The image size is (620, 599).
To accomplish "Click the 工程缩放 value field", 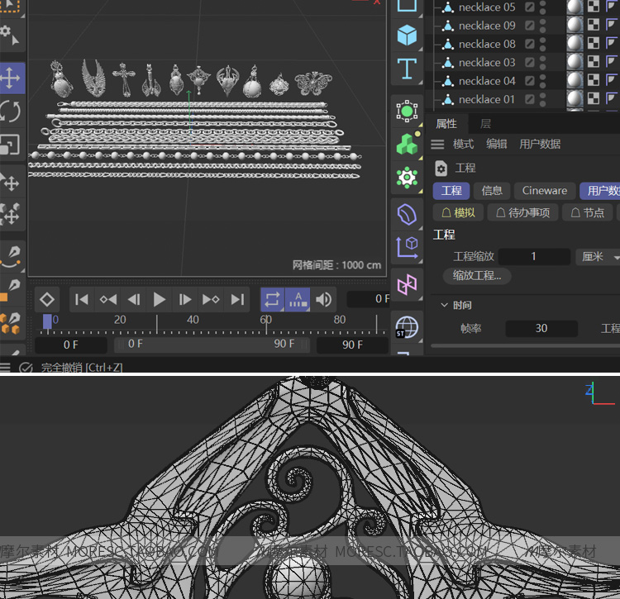I will tap(534, 256).
